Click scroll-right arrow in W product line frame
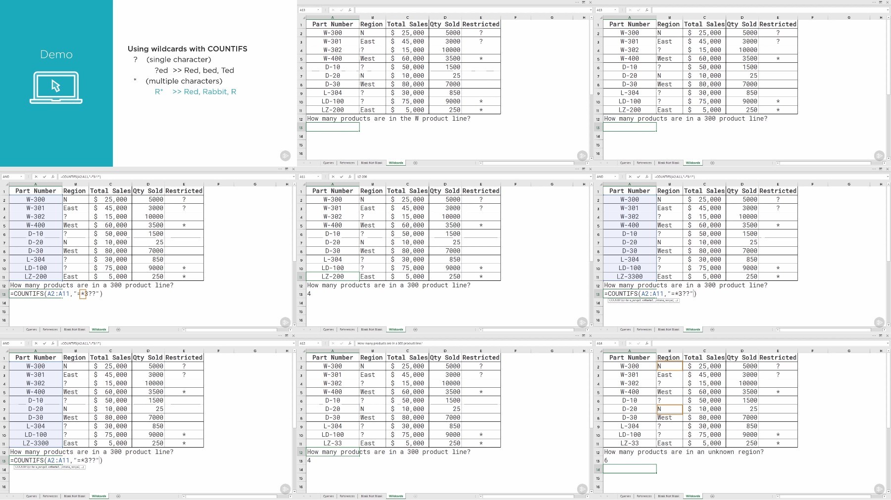The width and height of the screenshot is (891, 500). point(588,163)
